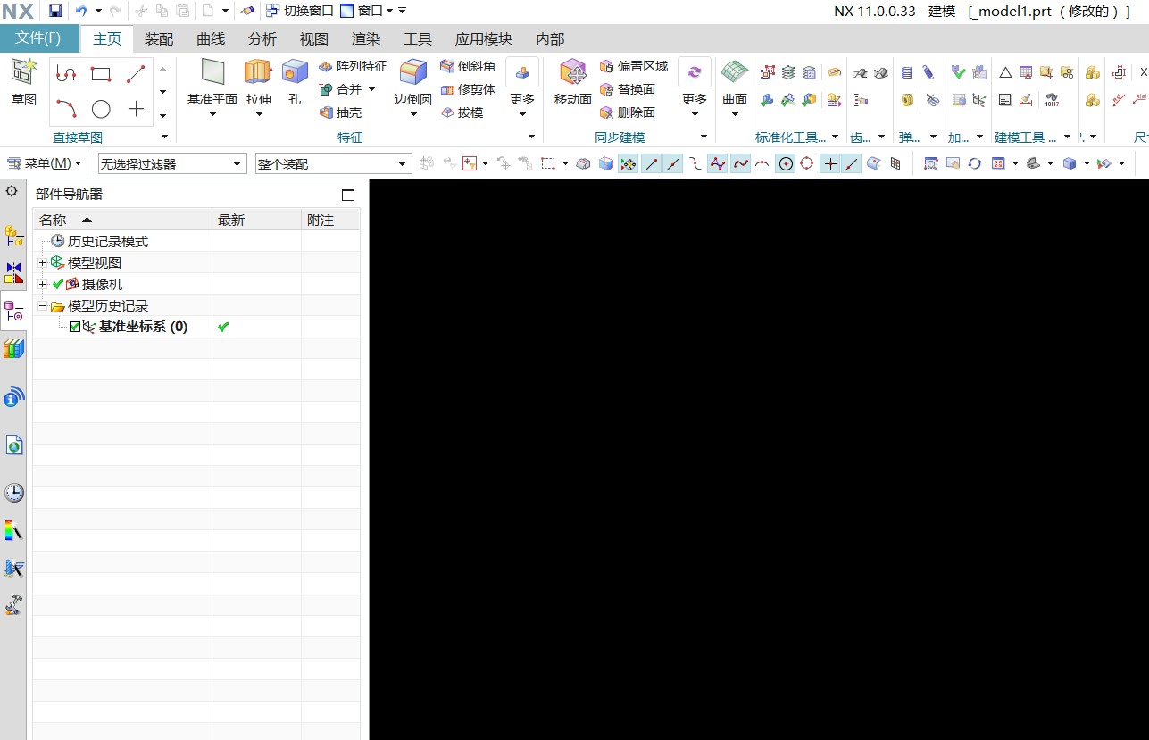
Task: Click the Save icon in quick access toolbar
Action: click(55, 11)
